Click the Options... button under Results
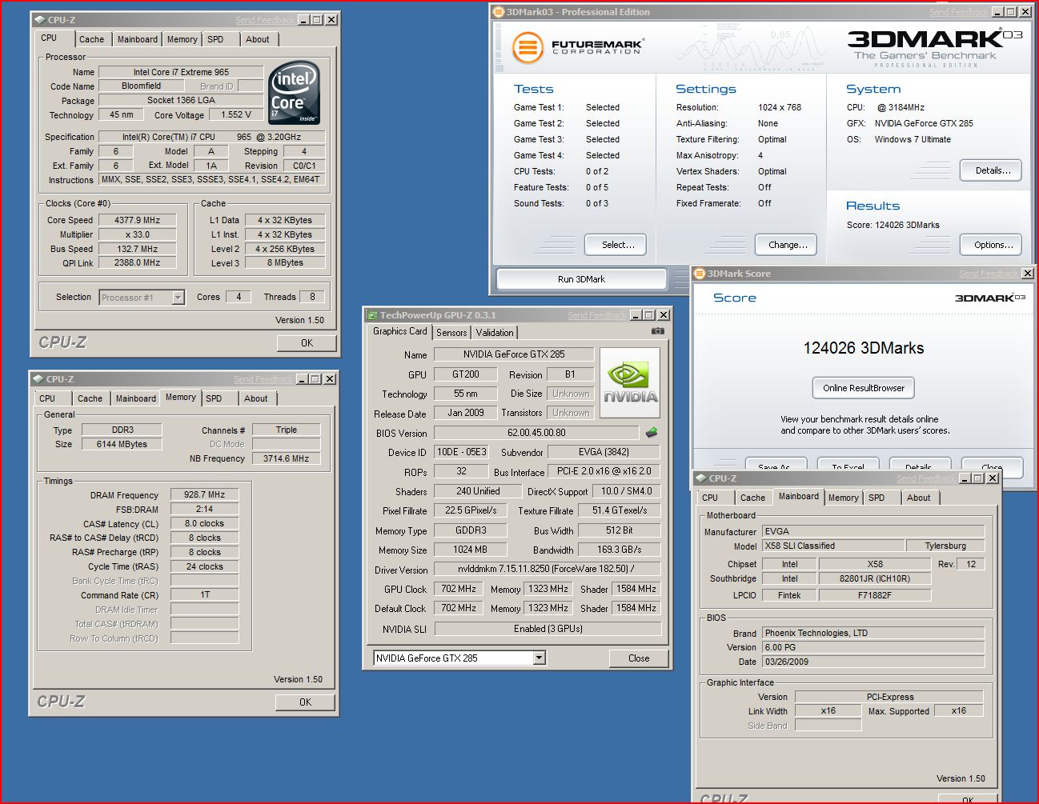 point(991,245)
